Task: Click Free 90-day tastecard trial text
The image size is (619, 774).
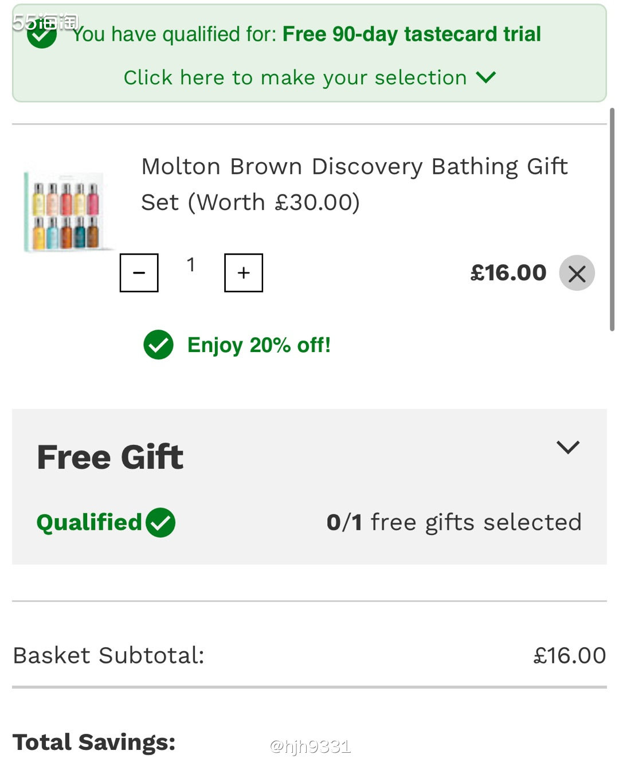Action: click(412, 34)
